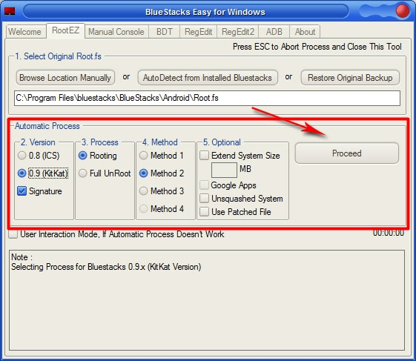Show the About tab
416x361 pixels.
click(305, 32)
